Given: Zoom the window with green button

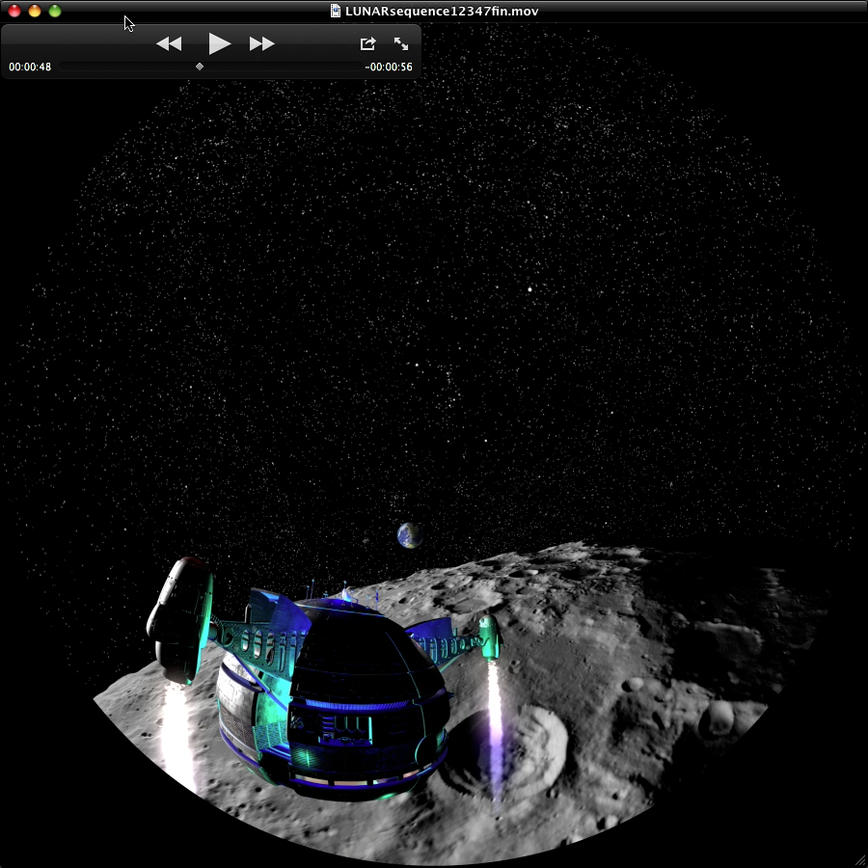Looking at the screenshot, I should click(x=55, y=11).
